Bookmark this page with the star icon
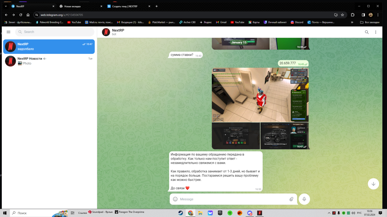Viewport: 387px width, 217px height. pyautogui.click(x=343, y=15)
